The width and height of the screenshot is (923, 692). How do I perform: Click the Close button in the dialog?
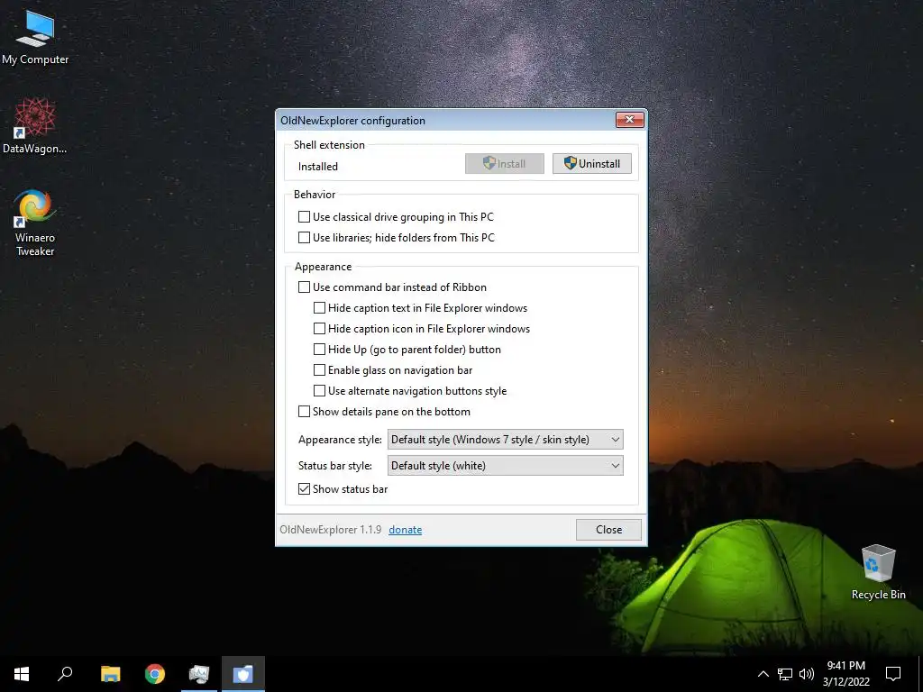pos(608,530)
